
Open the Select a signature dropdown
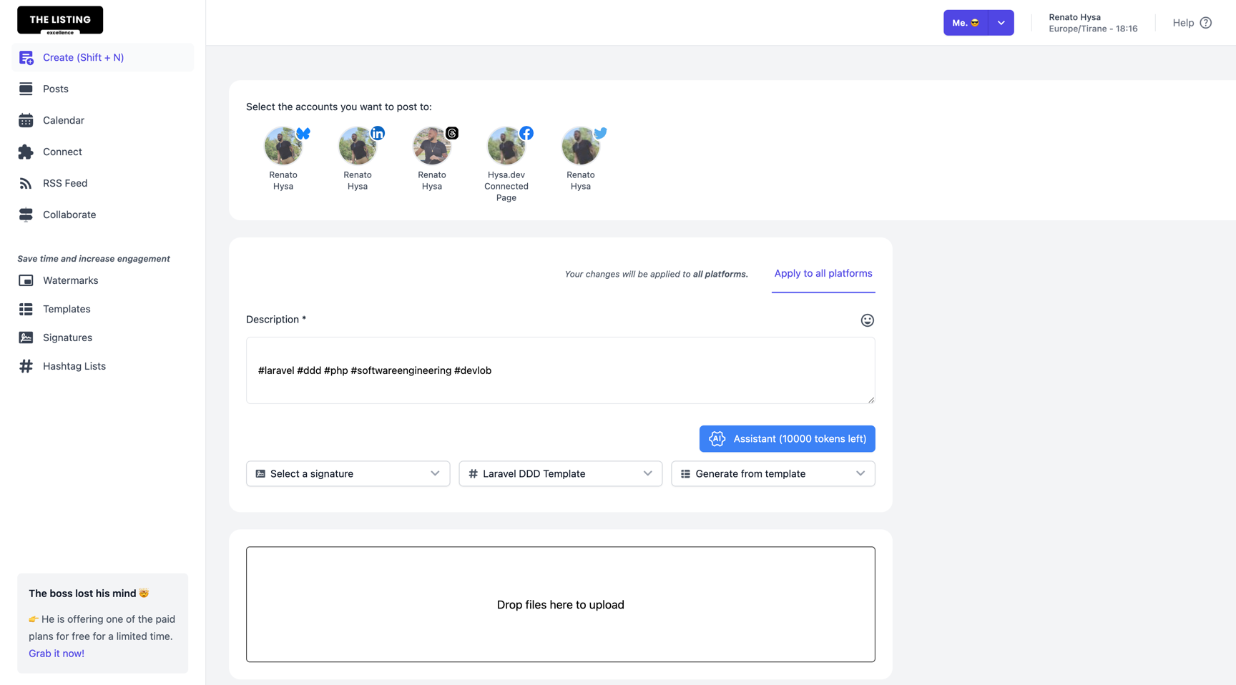pyautogui.click(x=348, y=473)
